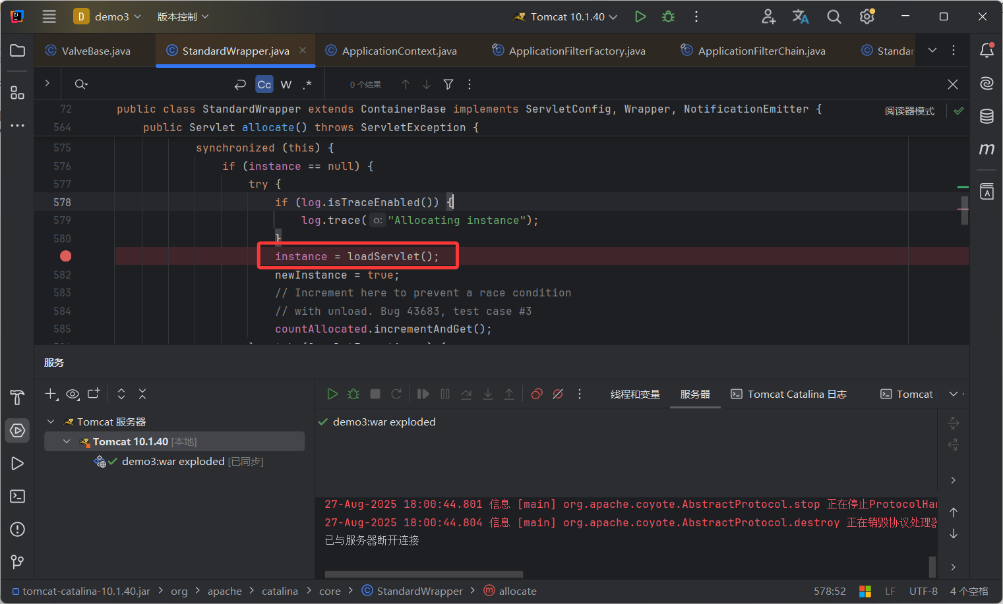This screenshot has width=1003, height=604.
Task: Toggle match case 'Cc' in the search bar
Action: point(264,84)
